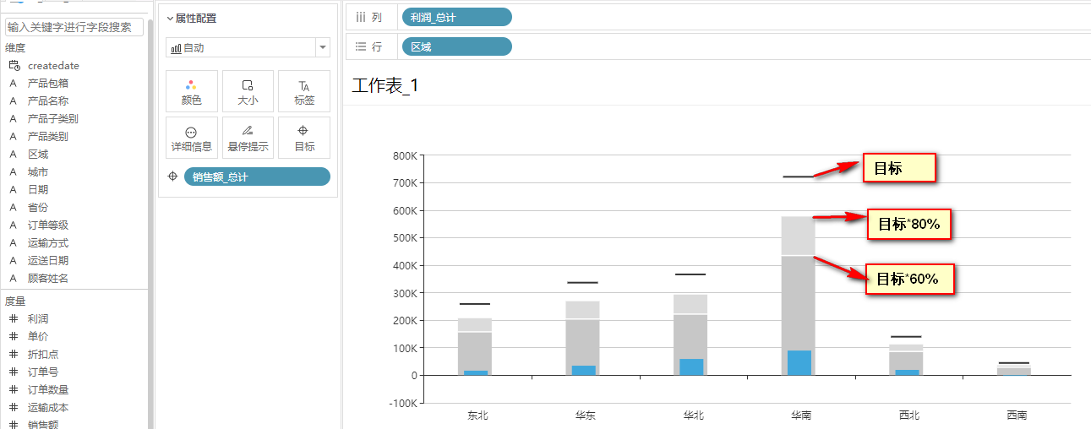Click the field search input box
1091x429 pixels.
[74, 27]
